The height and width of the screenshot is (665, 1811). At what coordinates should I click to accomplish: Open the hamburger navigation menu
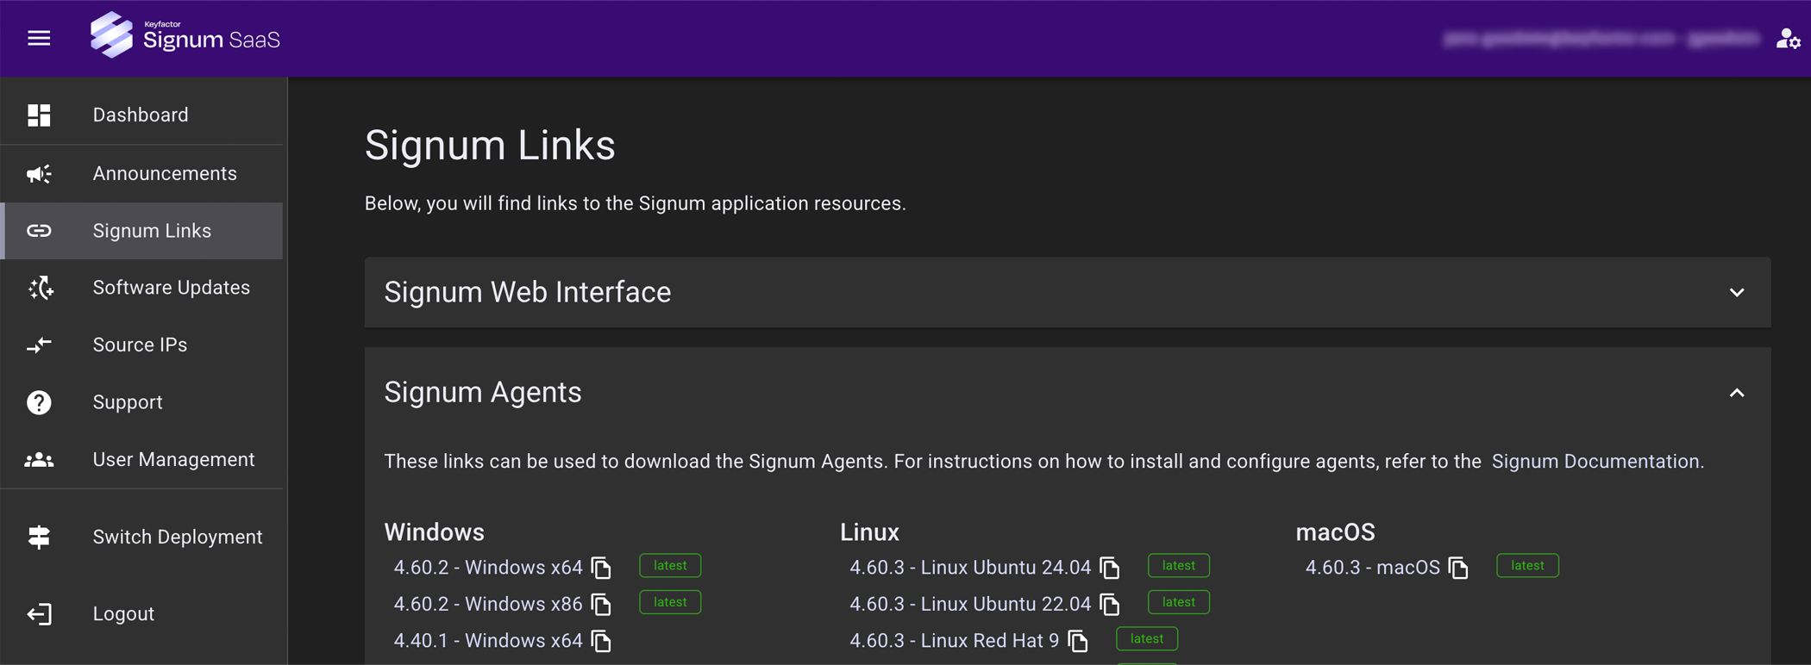pyautogui.click(x=39, y=39)
